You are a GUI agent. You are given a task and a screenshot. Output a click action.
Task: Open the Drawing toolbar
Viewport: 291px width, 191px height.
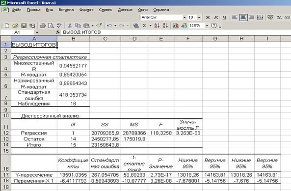(x=184, y=26)
